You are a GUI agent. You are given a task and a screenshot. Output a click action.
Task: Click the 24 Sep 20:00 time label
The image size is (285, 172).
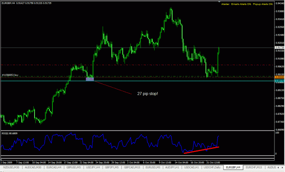coord(103,162)
